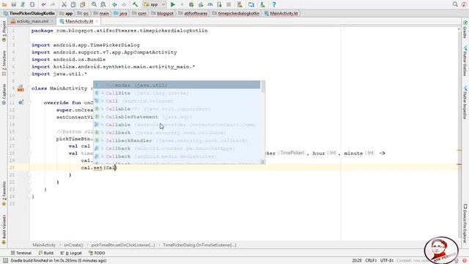Select CallableStatement completion suggestion
Image resolution: width=469 pixels, height=264 pixels.
(177, 117)
